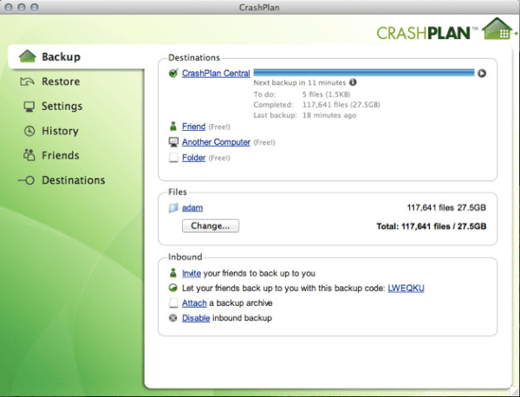Click the Backup house icon in sidebar

click(x=27, y=56)
